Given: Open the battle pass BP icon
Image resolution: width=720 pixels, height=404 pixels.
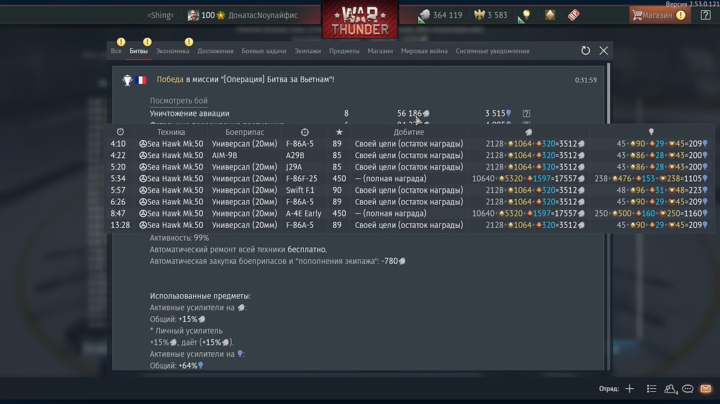Looking at the screenshot, I should click(574, 15).
